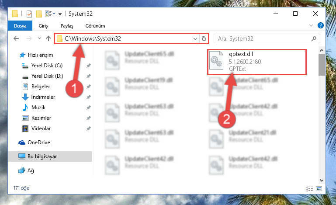Open Windows Explorer help icon

[x=321, y=25]
